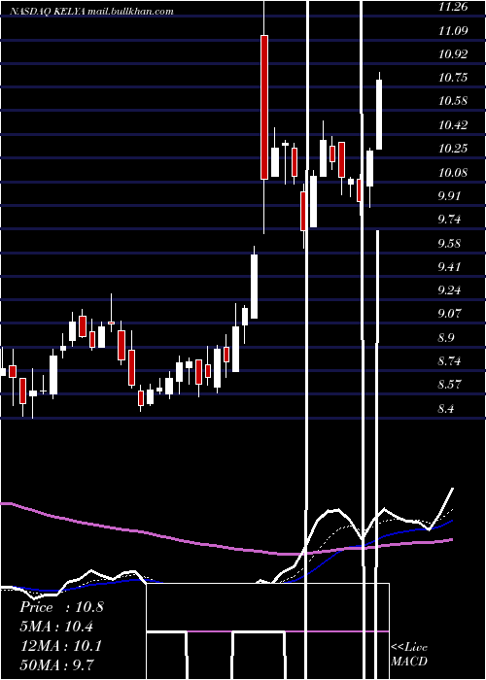Image resolution: width=486 pixels, height=680 pixels.
Task: Click the 10.92 price axis label
Action: 453,54
